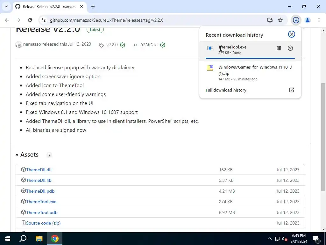Open a new browser tab
326x245 pixels.
[x=93, y=6]
